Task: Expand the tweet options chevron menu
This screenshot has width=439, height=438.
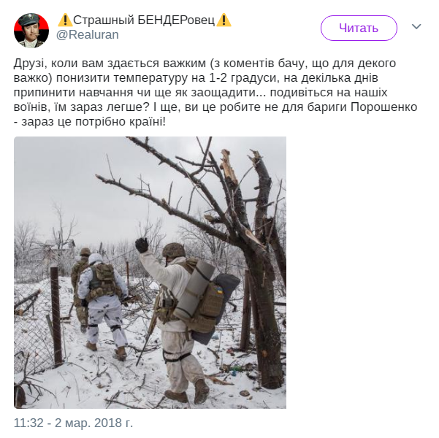Action: [416, 26]
